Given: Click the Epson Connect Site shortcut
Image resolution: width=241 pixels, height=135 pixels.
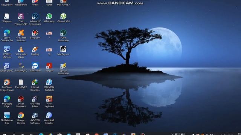Looking at the screenshot, I should pyautogui.click(x=7, y=33).
